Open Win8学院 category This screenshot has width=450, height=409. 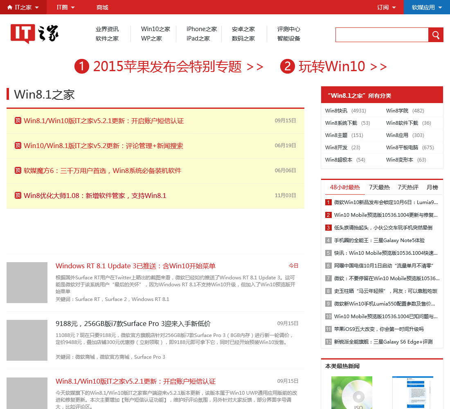(397, 111)
